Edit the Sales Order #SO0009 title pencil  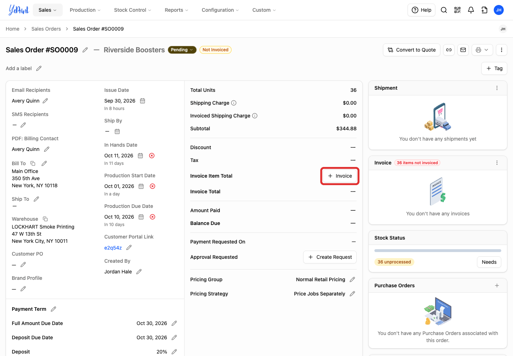coord(85,50)
